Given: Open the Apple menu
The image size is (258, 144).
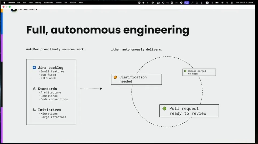Looking at the screenshot, I should point(5,2).
